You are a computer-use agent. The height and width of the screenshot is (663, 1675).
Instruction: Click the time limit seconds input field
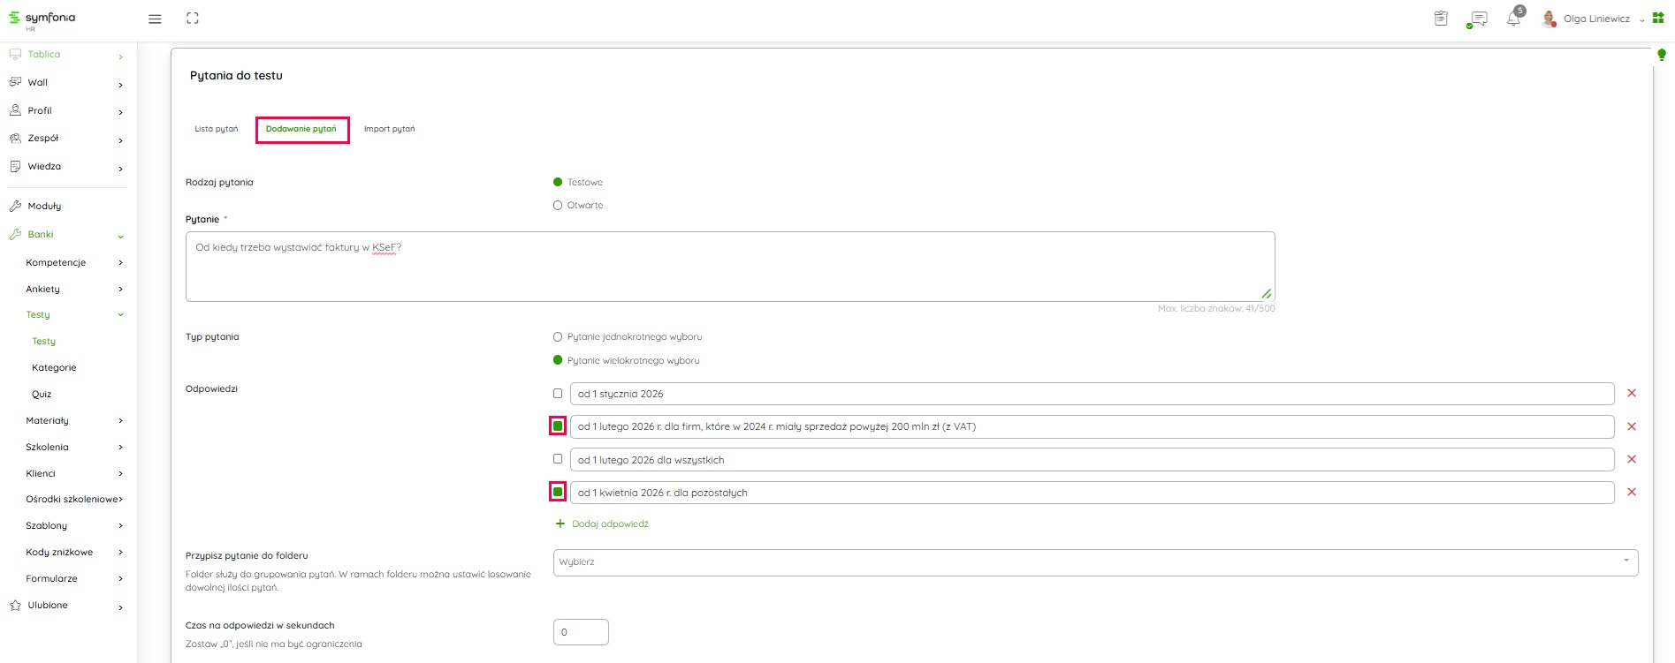coord(581,632)
